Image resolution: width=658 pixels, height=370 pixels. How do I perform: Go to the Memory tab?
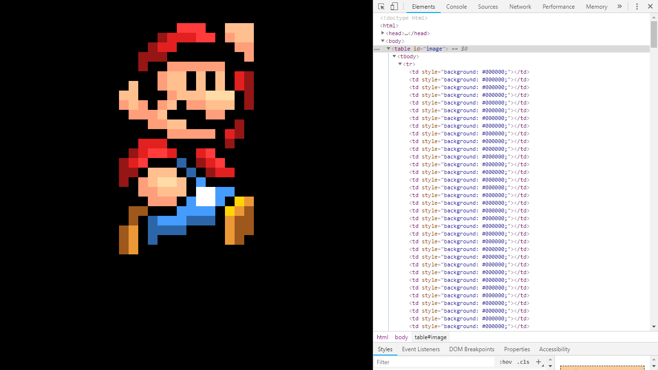(x=597, y=7)
